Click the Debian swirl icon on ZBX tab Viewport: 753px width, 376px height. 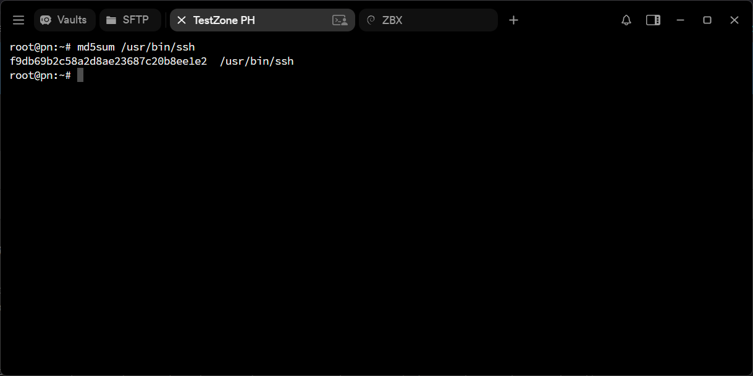(x=371, y=20)
